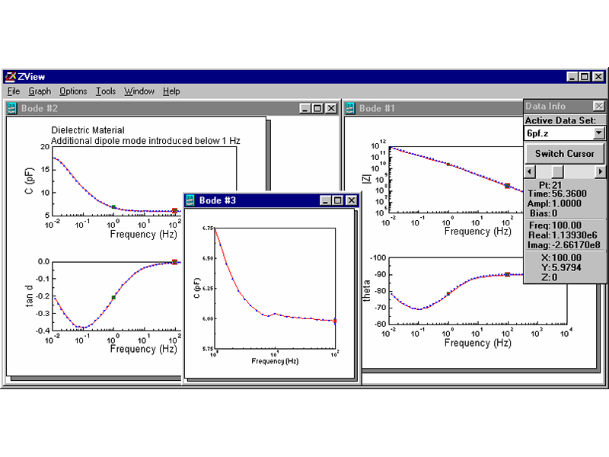
Task: Click the red cursor marker on Bode #3 plot
Action: tap(335, 321)
